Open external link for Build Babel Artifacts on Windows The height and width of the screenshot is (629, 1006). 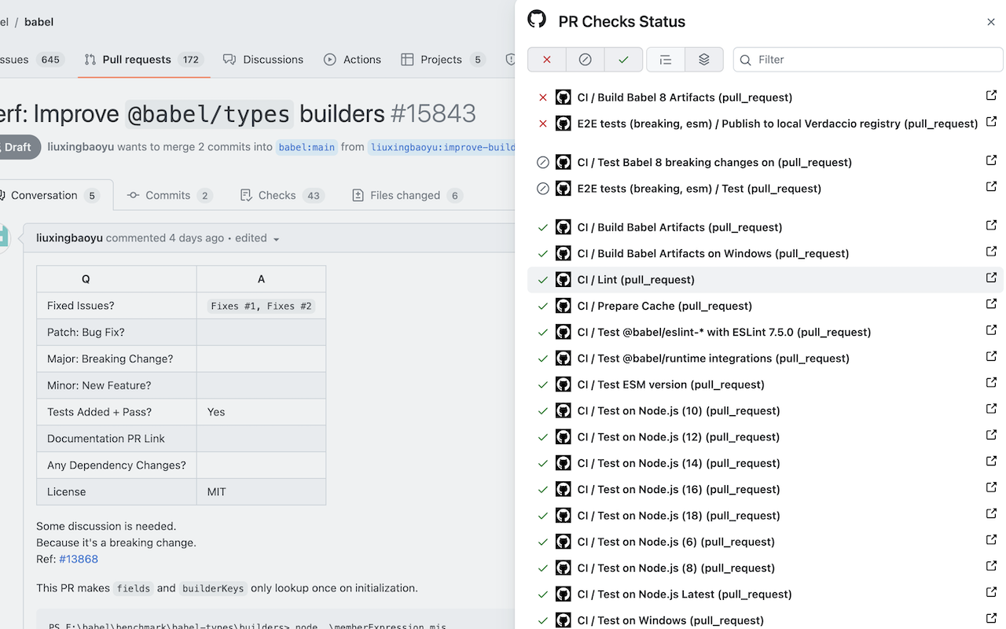(991, 252)
